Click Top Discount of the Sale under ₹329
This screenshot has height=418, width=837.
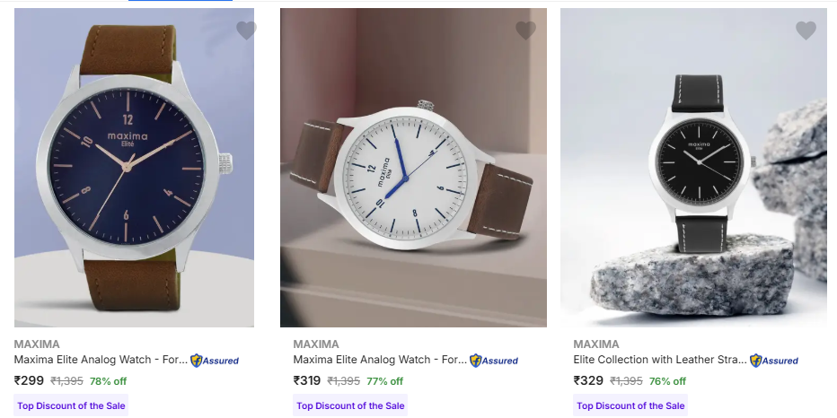pyautogui.click(x=630, y=405)
